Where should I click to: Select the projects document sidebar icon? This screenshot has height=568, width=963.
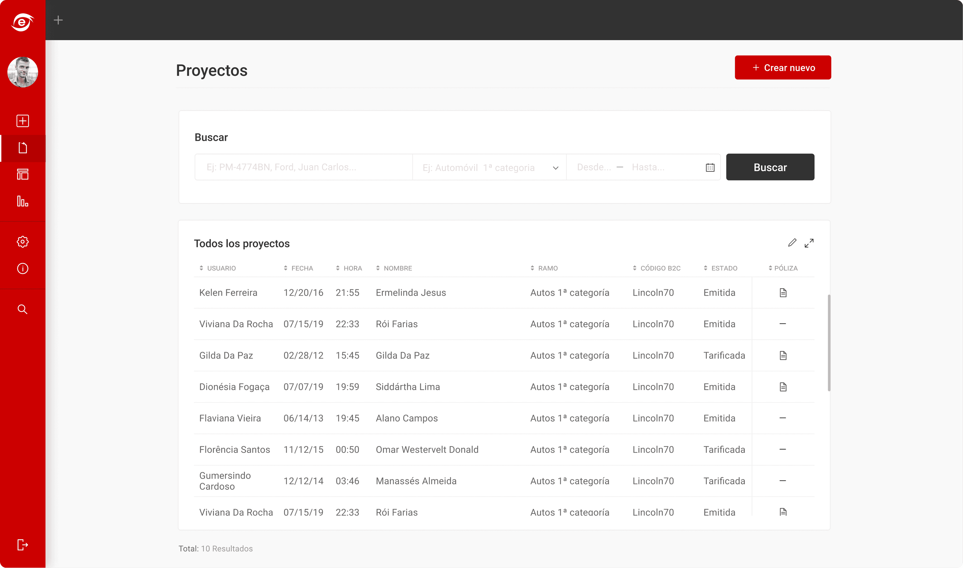(x=23, y=148)
